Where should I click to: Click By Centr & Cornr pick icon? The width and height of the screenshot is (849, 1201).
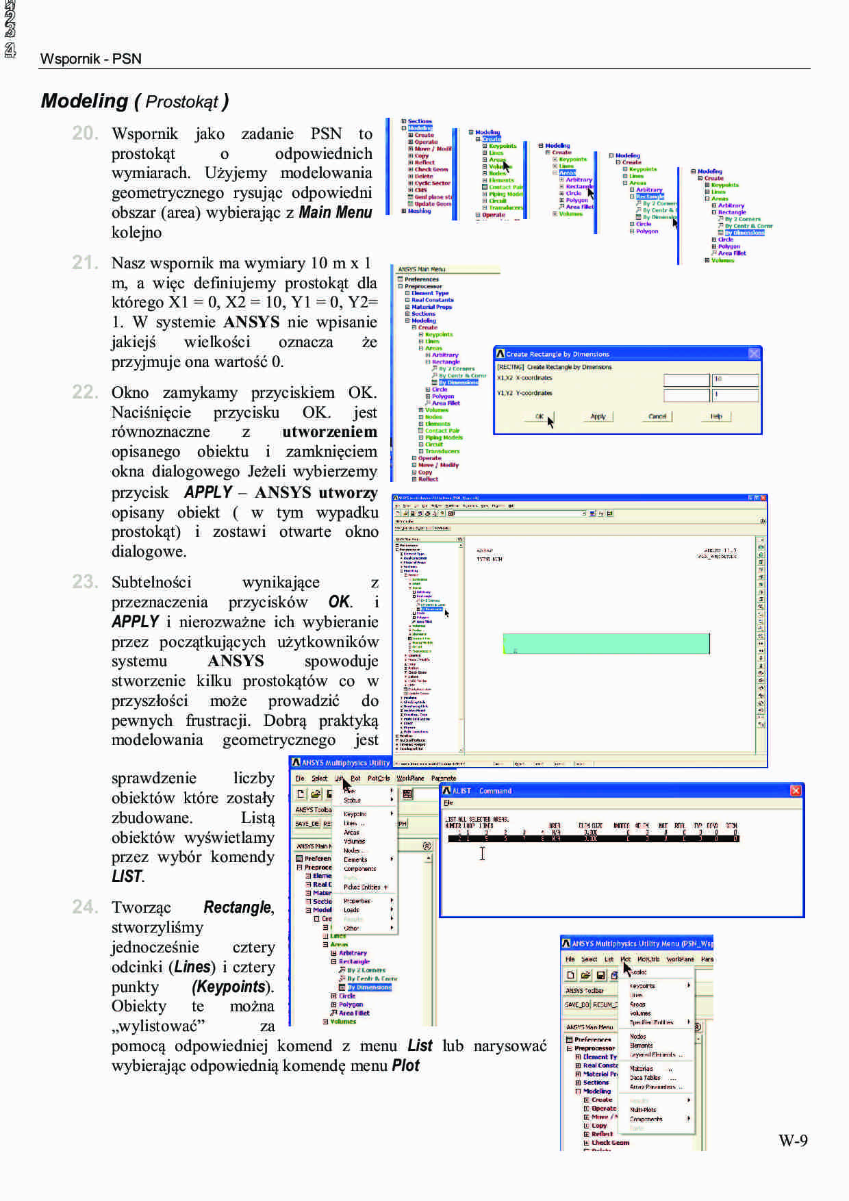click(435, 375)
